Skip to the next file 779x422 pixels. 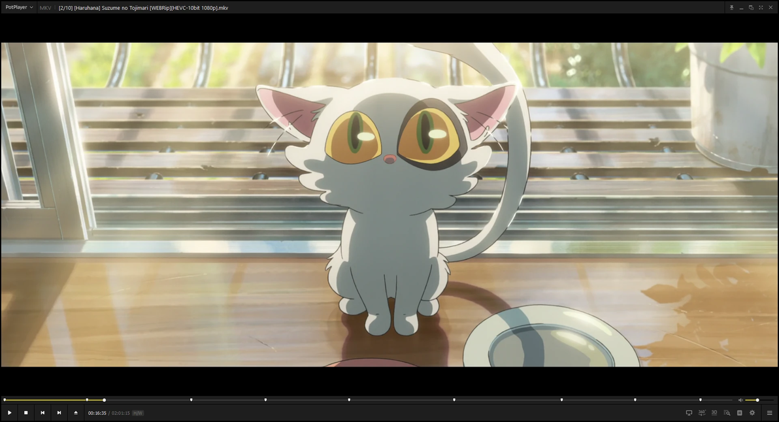(59, 413)
